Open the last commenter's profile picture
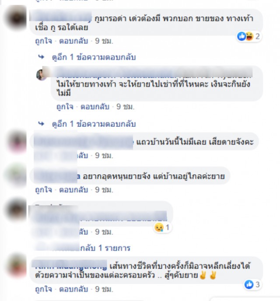This screenshot has width=280, height=301. point(17,266)
